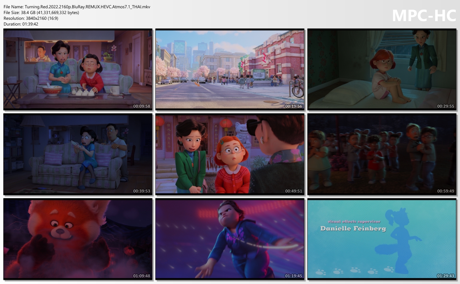Image resolution: width=460 pixels, height=284 pixels.
Task: Choose the temple scene thumbnail at 00:49:51
Action: (230, 154)
